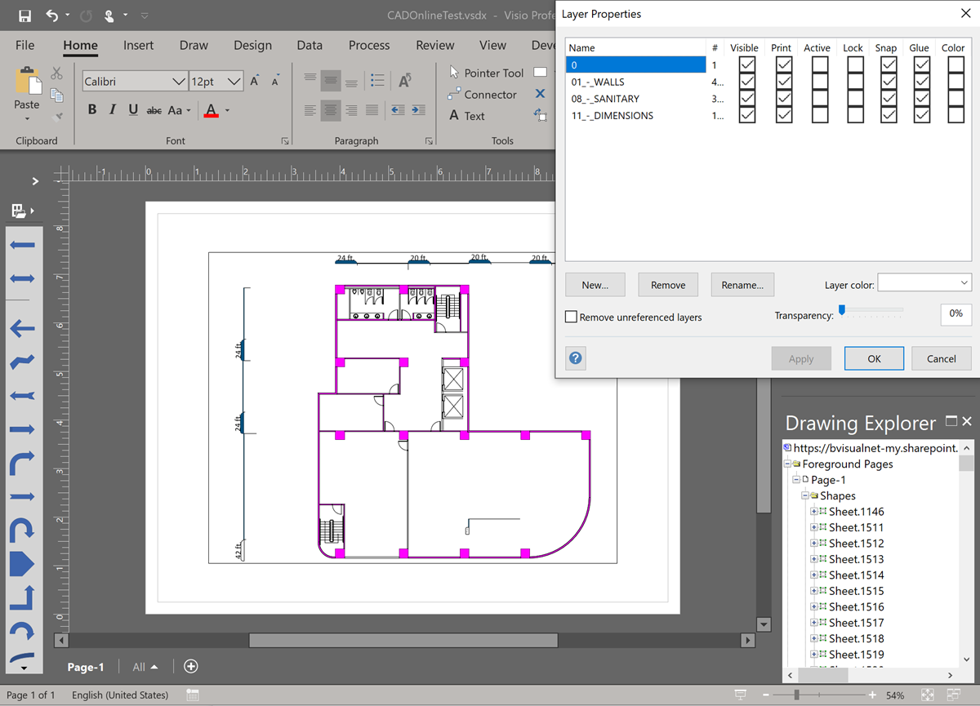Click the bulleted list icon
This screenshot has height=706, width=980.
377,80
